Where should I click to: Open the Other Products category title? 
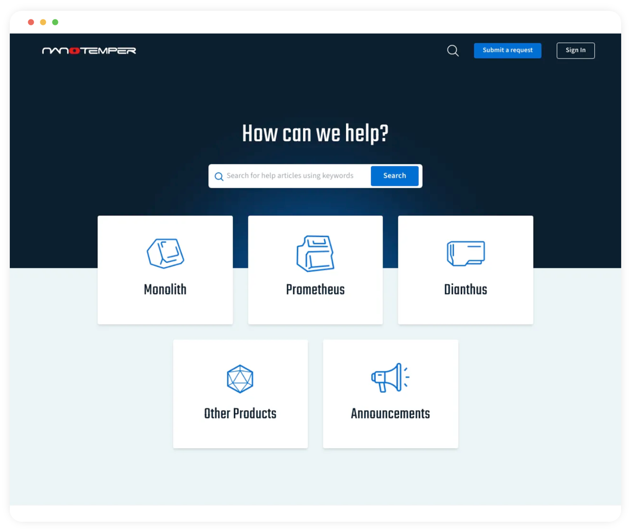pos(240,413)
